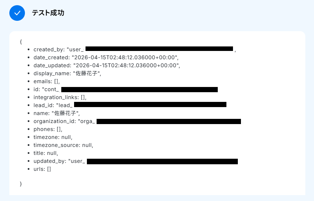The height and width of the screenshot is (201, 314).
Task: Click the timezone_source null line
Action: click(63, 145)
